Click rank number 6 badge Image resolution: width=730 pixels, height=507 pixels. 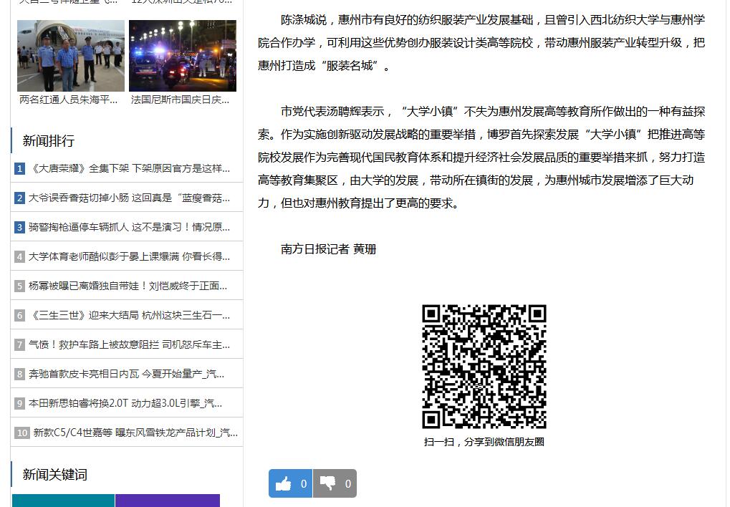click(x=19, y=315)
